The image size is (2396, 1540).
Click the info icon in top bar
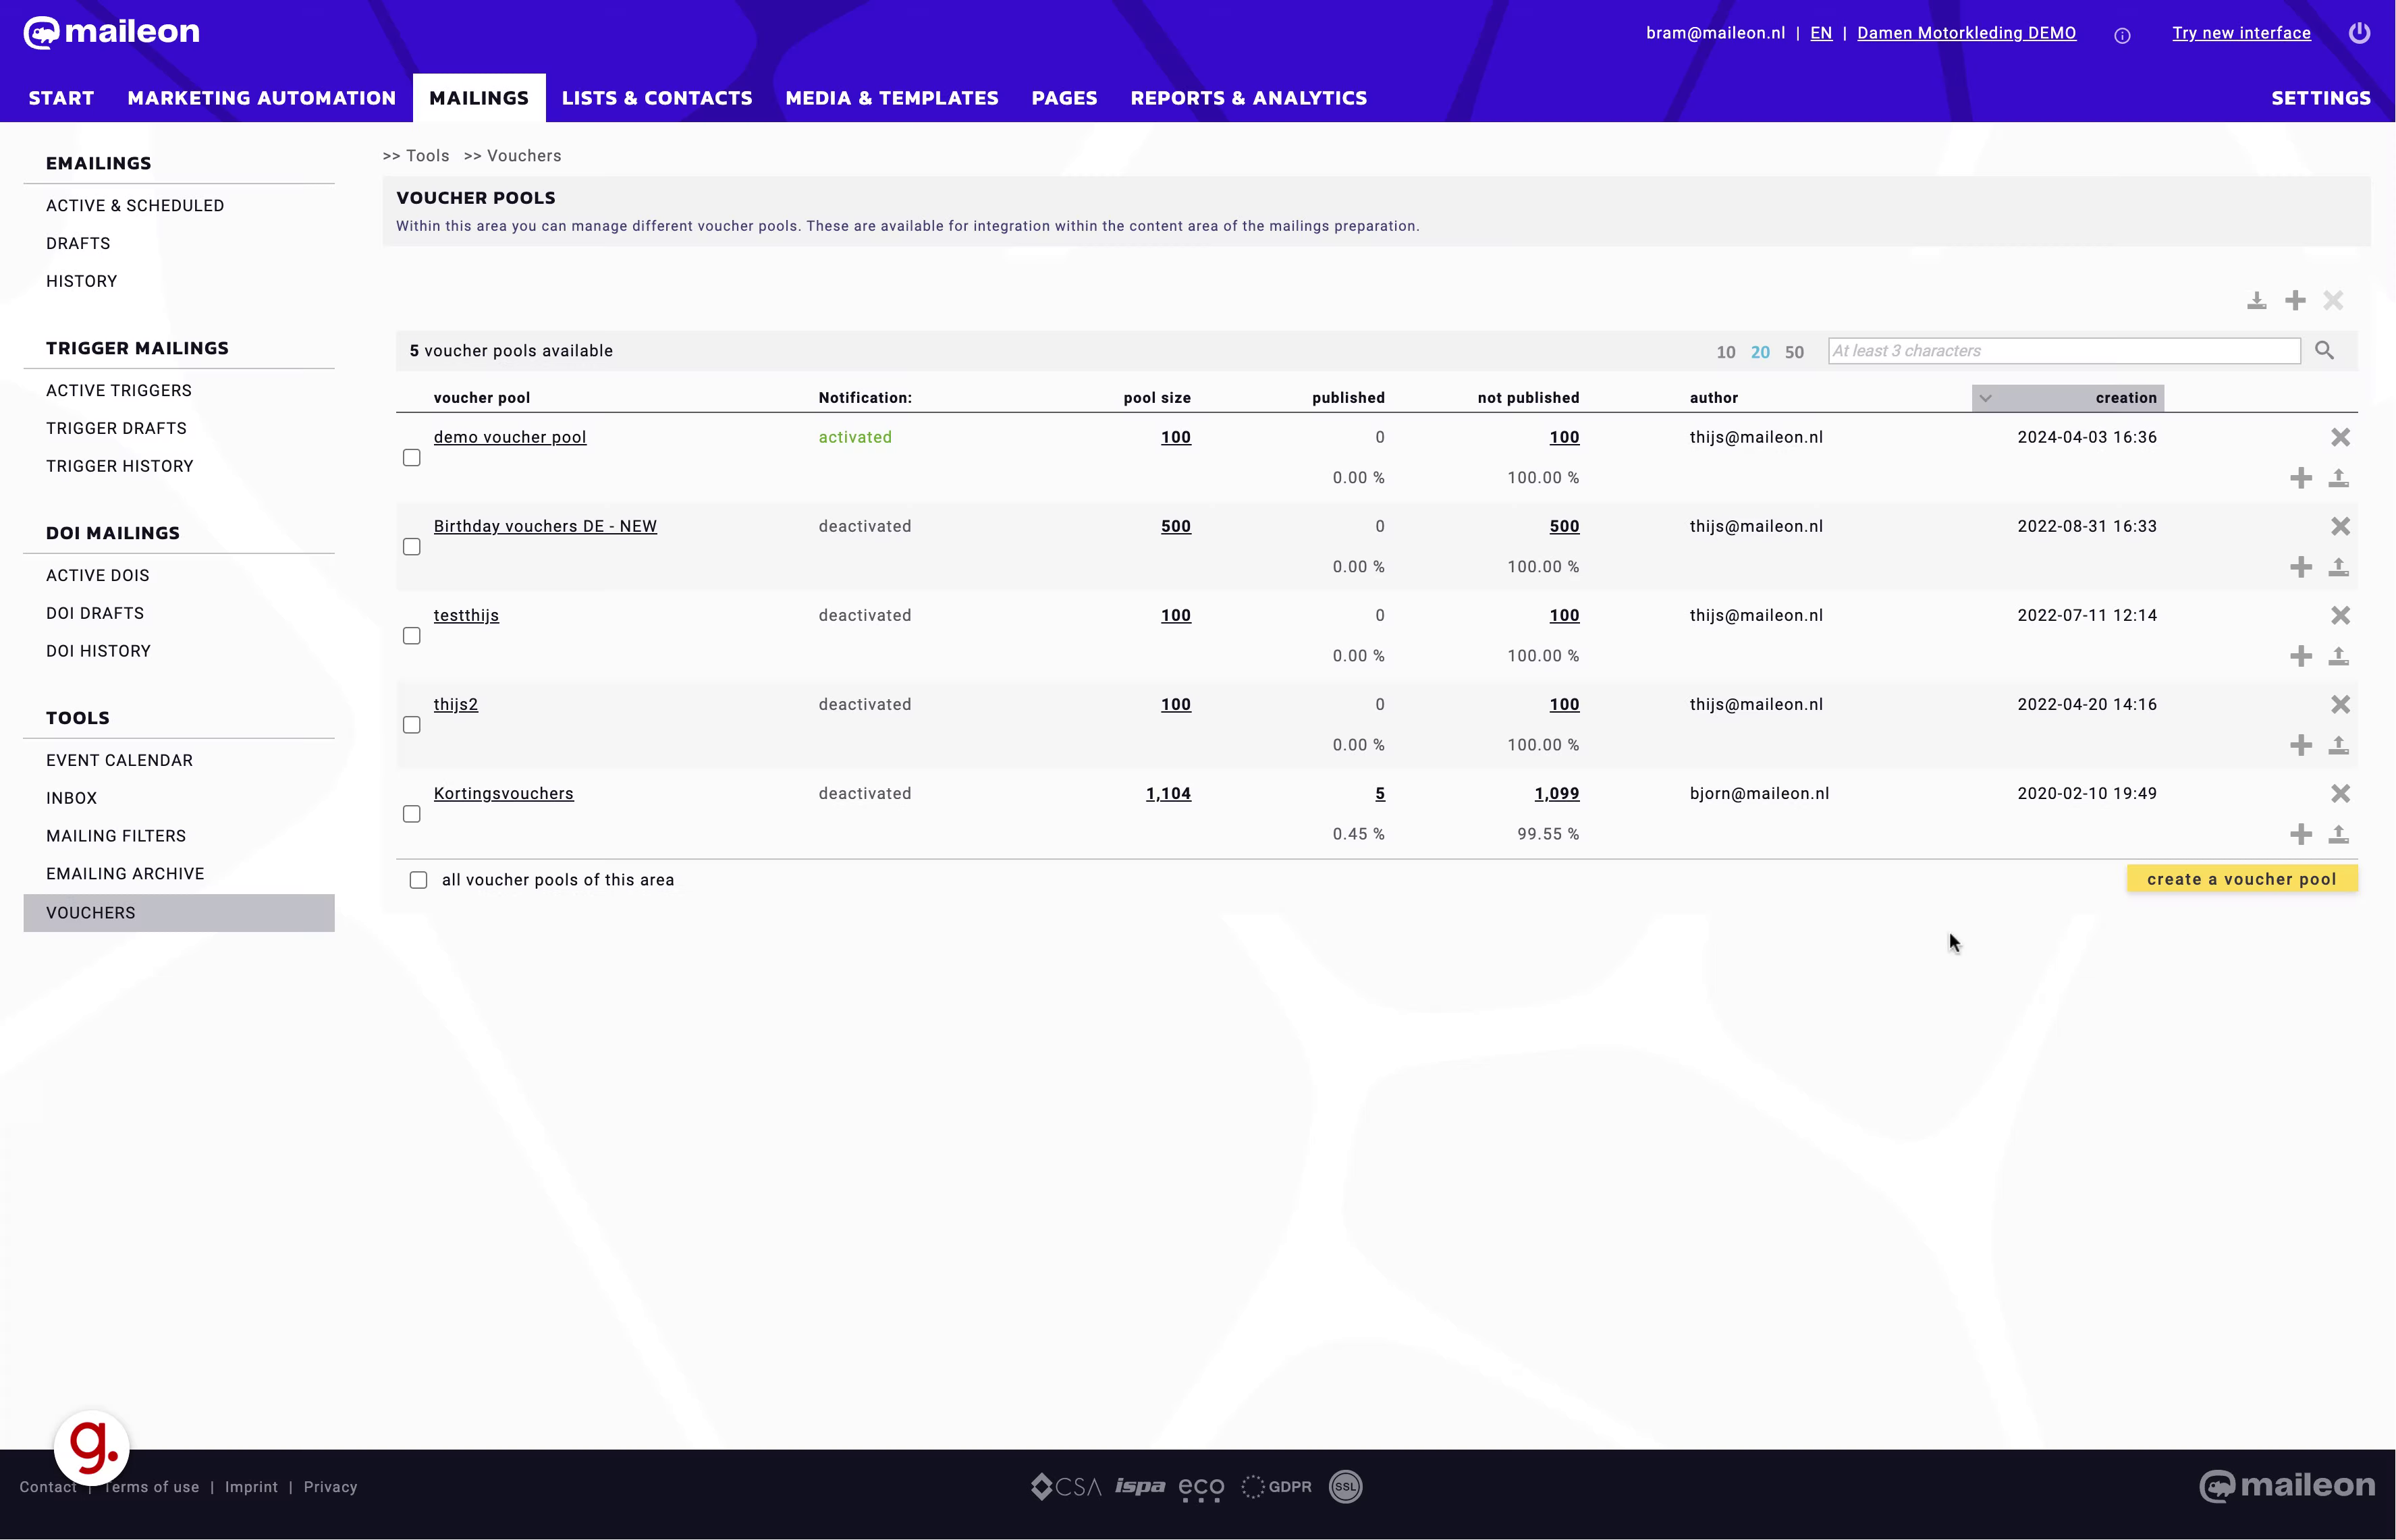[x=2122, y=35]
